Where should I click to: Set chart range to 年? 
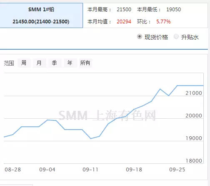(70, 63)
